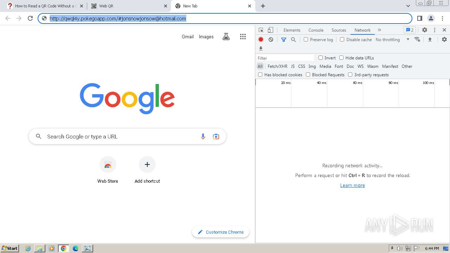Switch to the Elements tab
This screenshot has height=253, width=450.
(292, 30)
